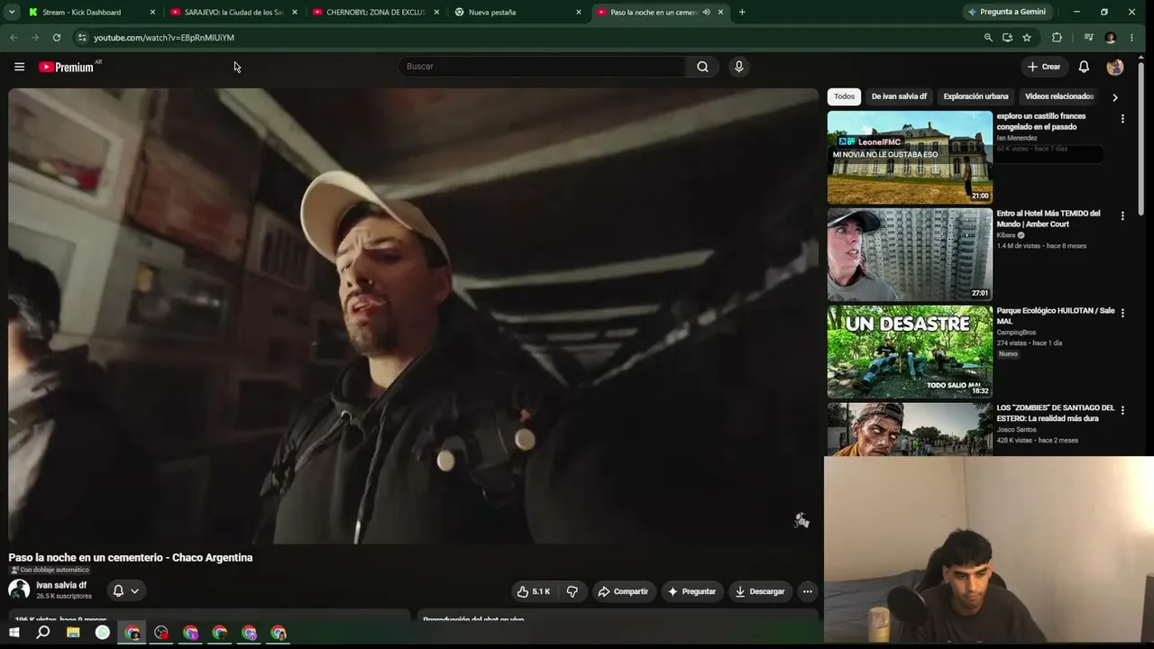The width and height of the screenshot is (1154, 649).
Task: Open File Explorer from the taskbar
Action: coord(73,633)
